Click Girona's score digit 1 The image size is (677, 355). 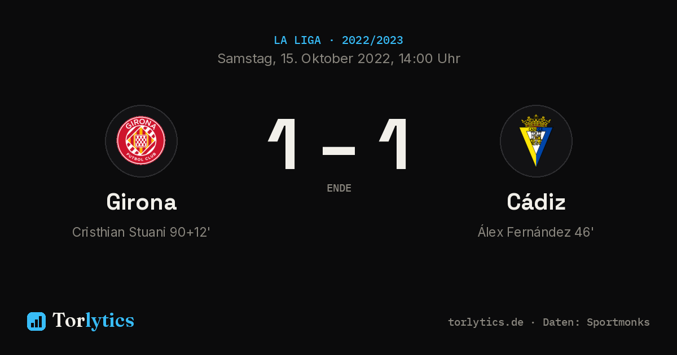pos(283,144)
